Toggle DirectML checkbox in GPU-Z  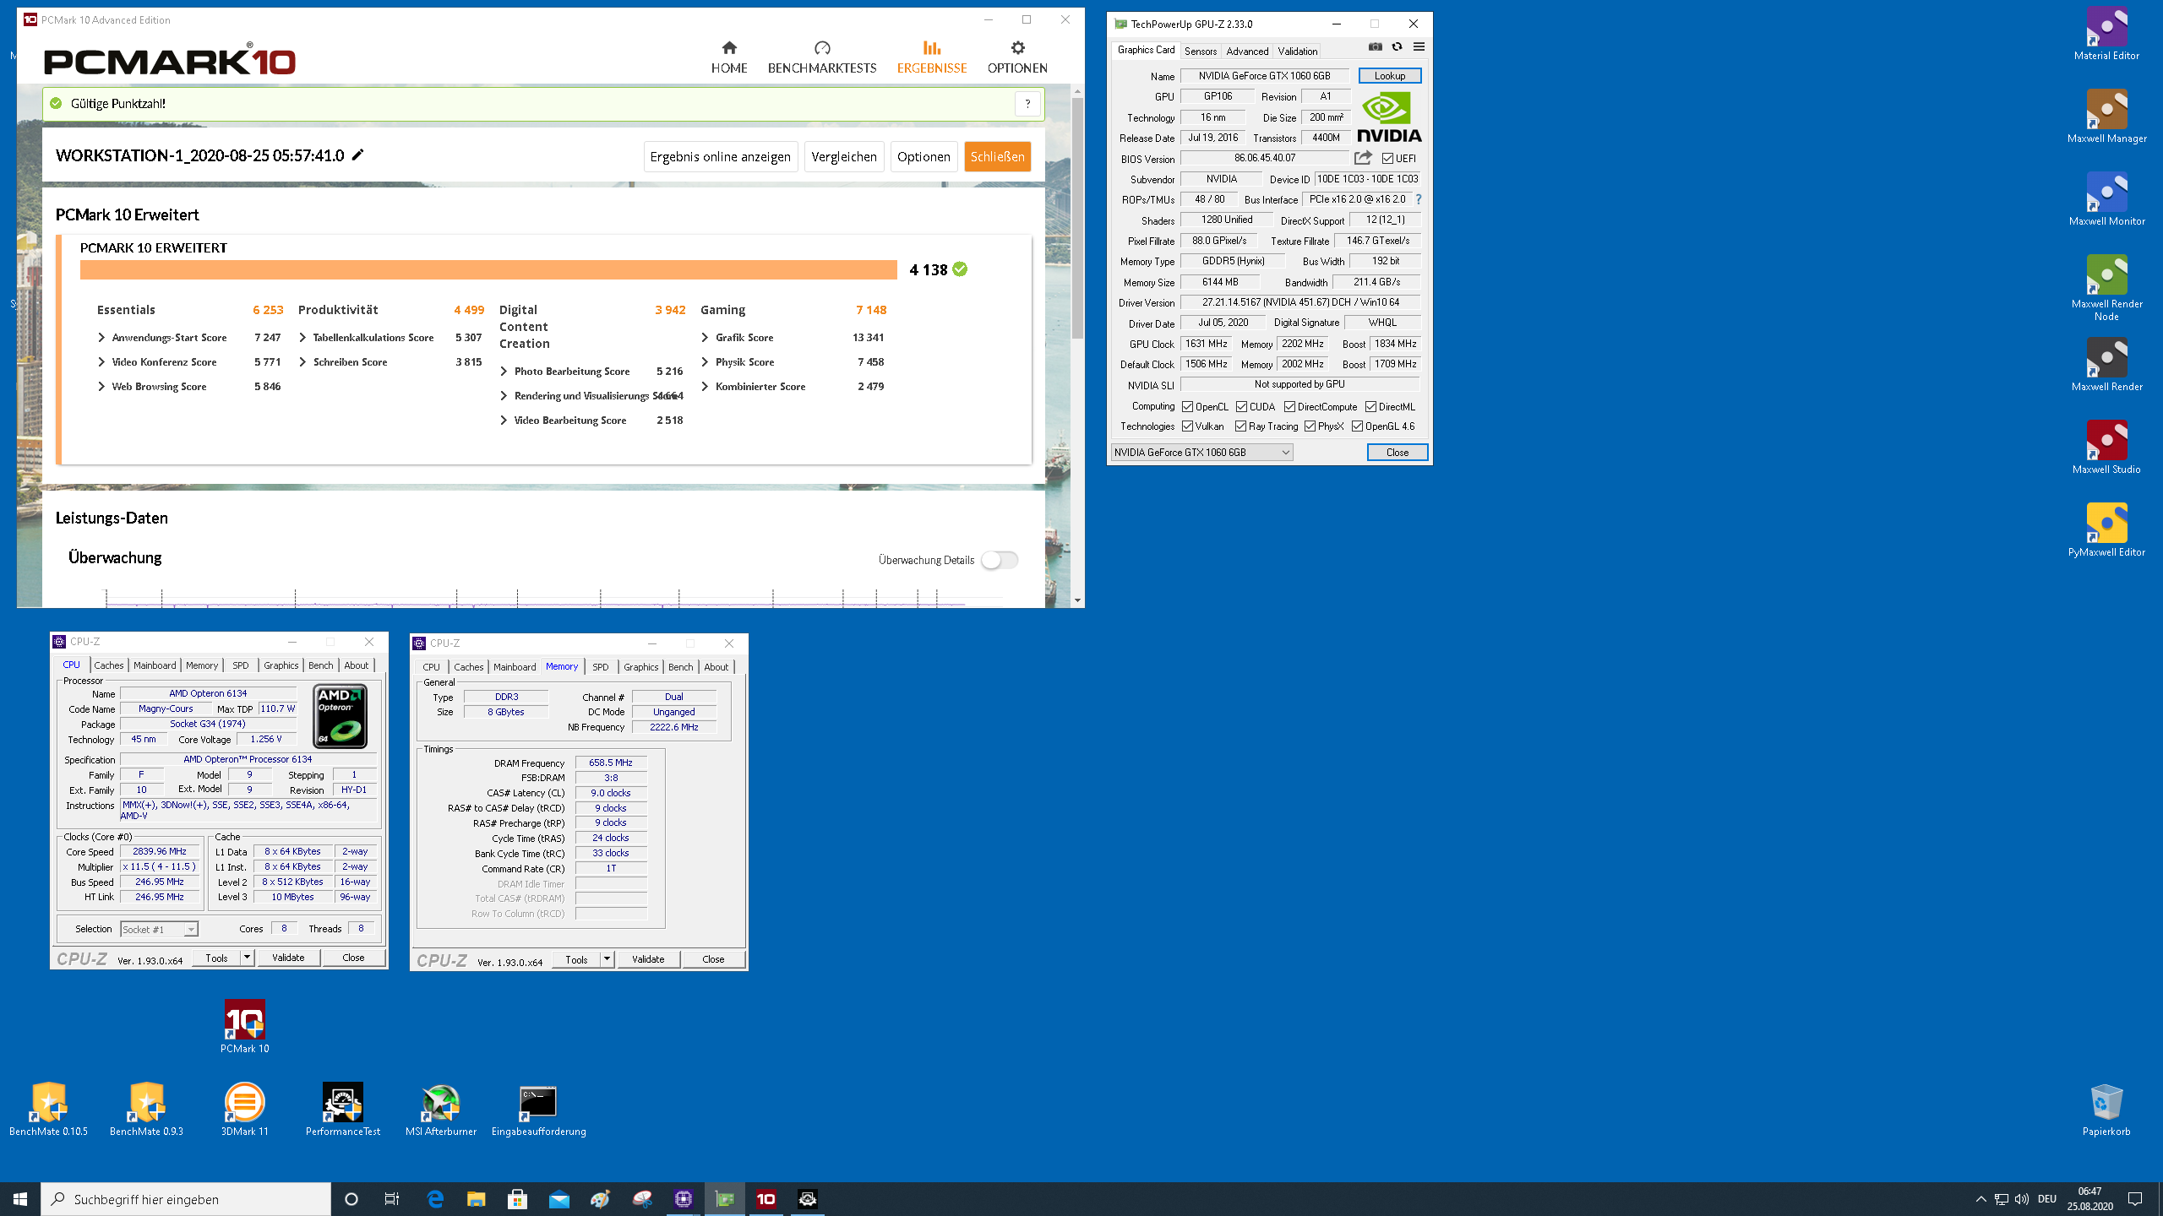1370,407
